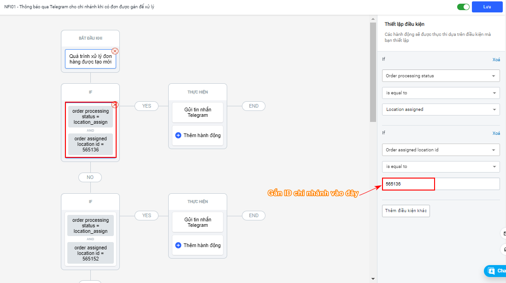Screen dimensions: 506x283
Task: Open the second 'is equal to' operator dropdown
Action: tap(441, 167)
